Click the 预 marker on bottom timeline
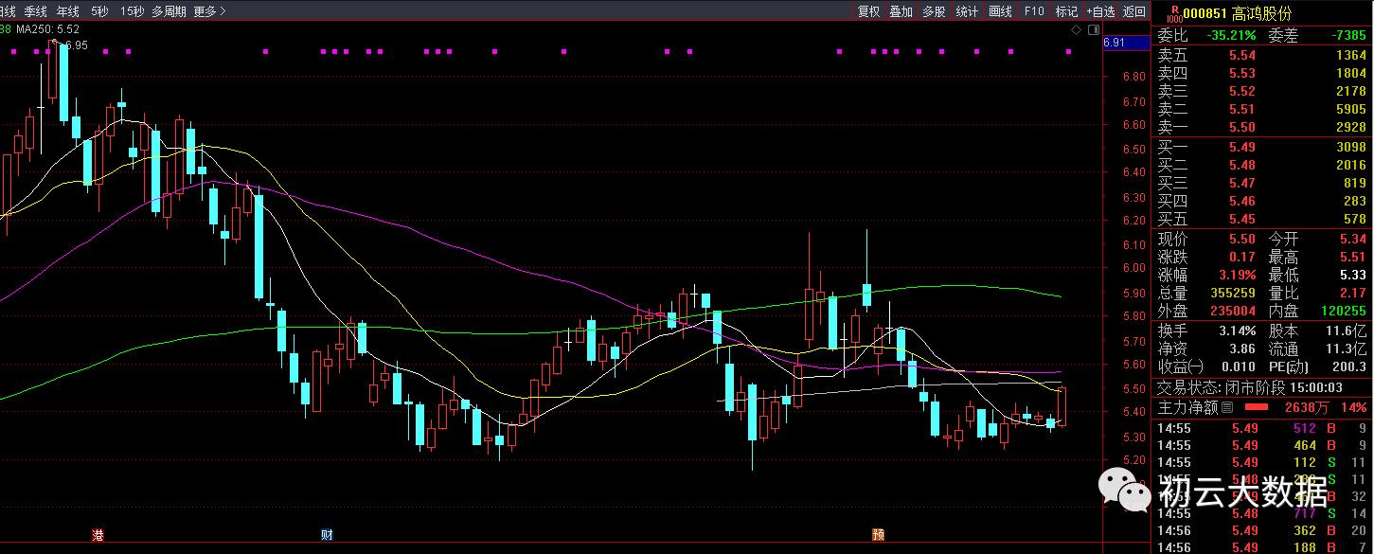 pyautogui.click(x=878, y=535)
